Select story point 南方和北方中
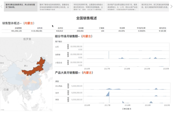 click(154, 6)
